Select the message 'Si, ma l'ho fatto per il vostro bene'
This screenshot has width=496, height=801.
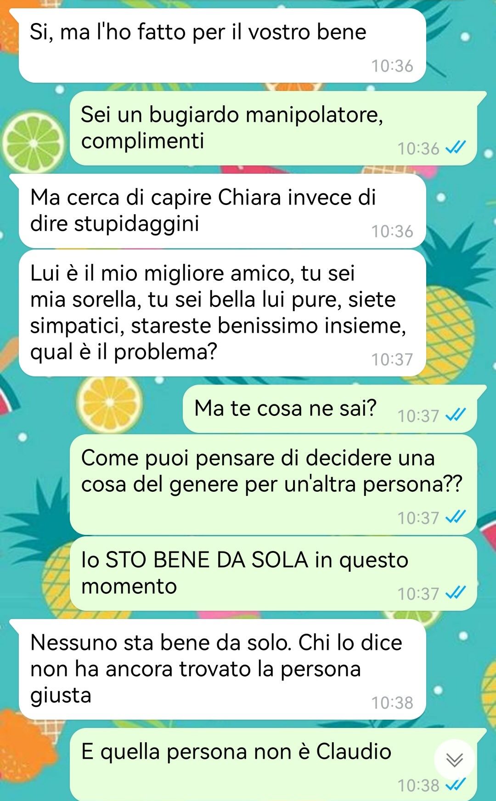coord(222,45)
